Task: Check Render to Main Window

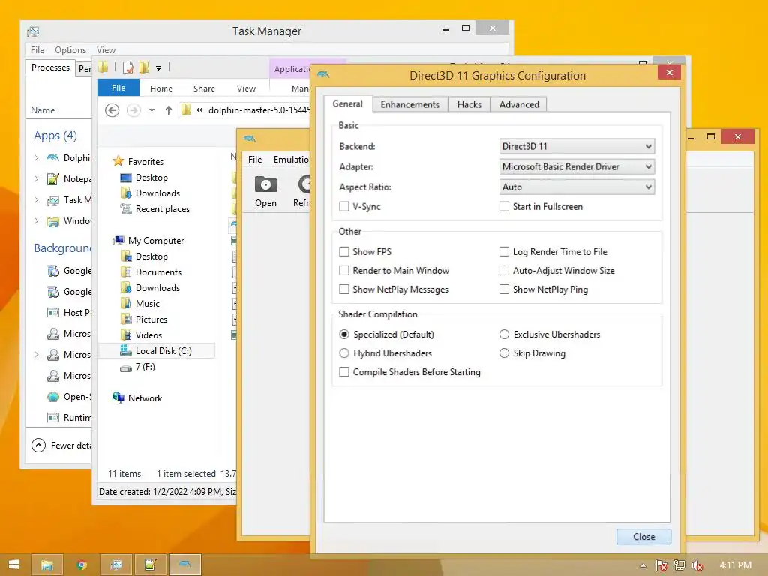Action: coord(344,270)
